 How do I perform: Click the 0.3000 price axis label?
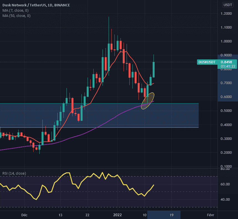226,139
